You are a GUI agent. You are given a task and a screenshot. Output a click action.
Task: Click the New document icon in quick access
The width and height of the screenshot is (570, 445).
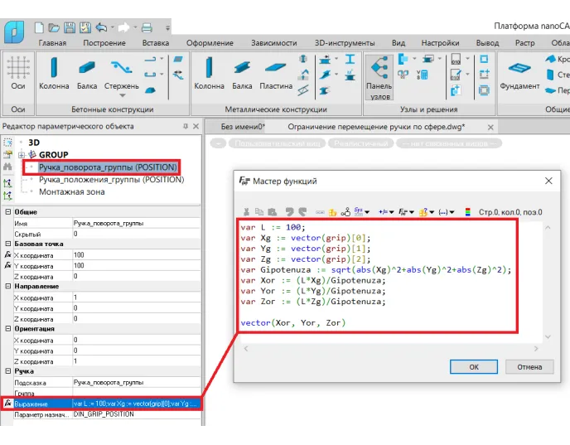click(39, 27)
